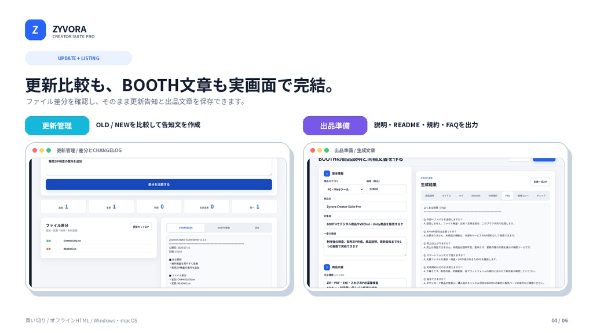593x333 pixels.
Task: Click the 追加 1 stat card
Action: pos(63,207)
